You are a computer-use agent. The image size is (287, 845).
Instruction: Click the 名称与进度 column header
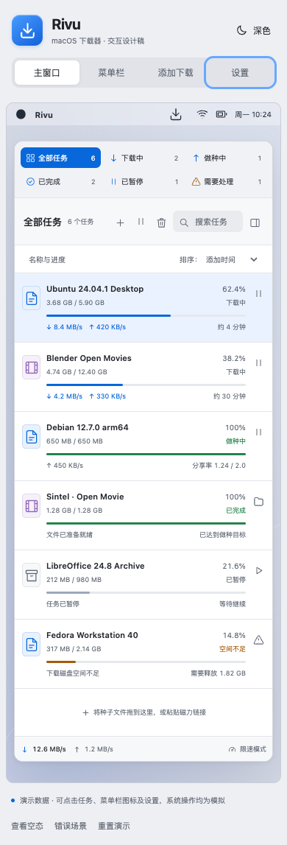point(47,259)
